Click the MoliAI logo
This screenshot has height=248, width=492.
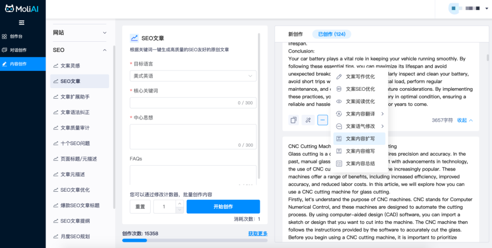click(22, 9)
